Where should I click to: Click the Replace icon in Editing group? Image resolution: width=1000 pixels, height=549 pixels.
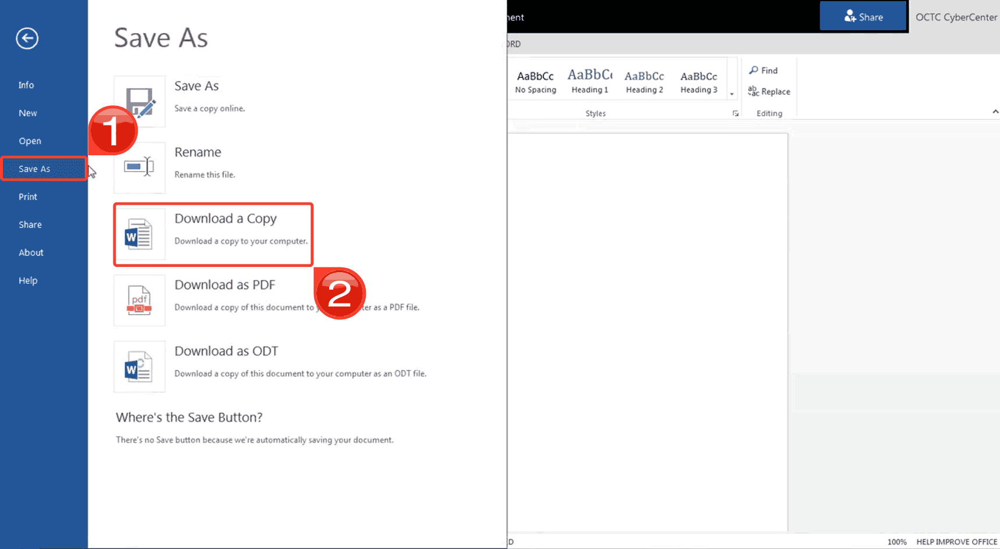tap(753, 91)
